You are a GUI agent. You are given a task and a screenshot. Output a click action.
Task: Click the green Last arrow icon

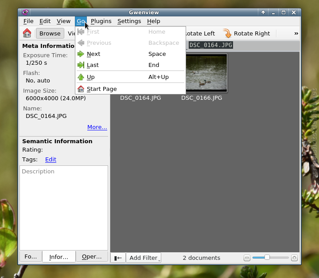coord(81,65)
